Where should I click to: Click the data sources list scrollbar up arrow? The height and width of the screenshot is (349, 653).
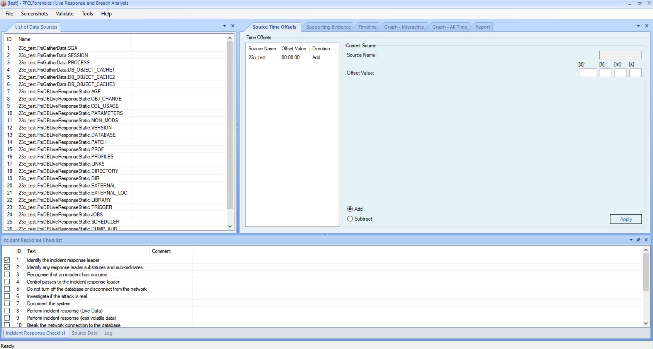pos(230,38)
